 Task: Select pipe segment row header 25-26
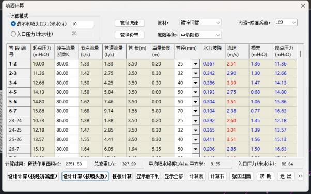[x=19, y=139]
